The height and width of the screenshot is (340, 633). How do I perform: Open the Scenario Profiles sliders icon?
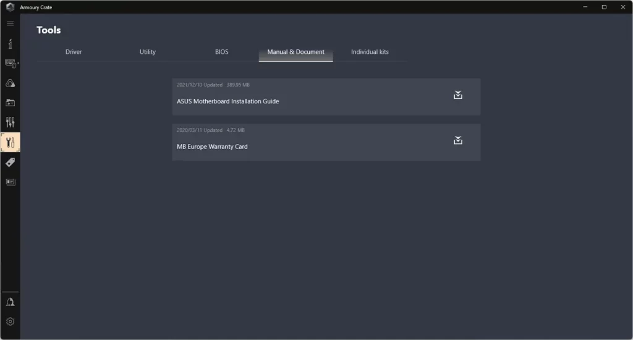tap(10, 122)
